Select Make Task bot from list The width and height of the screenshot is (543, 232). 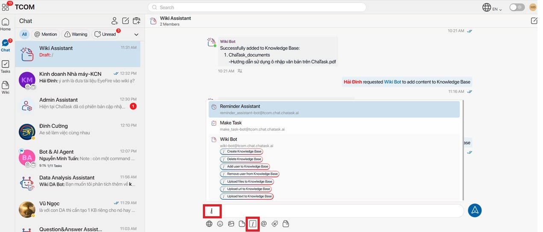[x=334, y=126]
